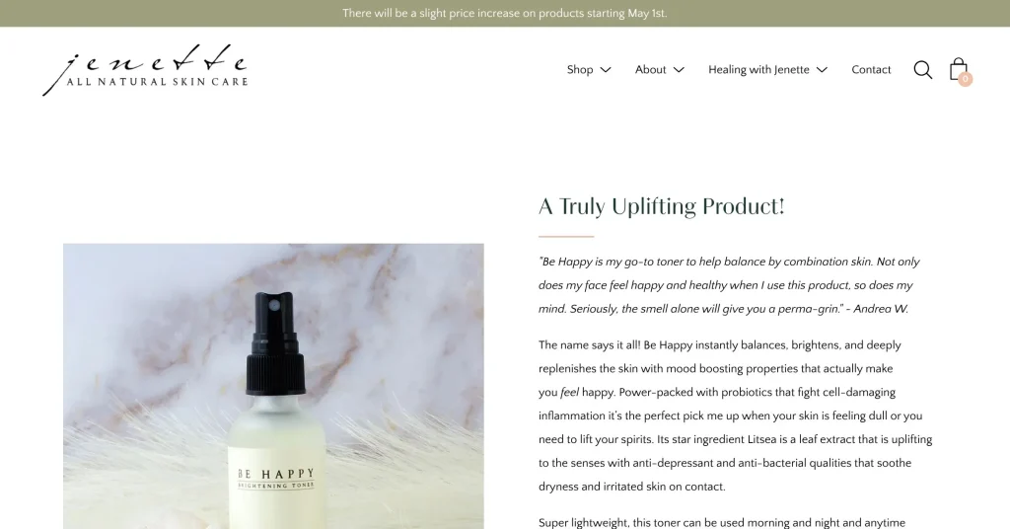Click the Andrea W. testimonial attribution

tap(881, 309)
